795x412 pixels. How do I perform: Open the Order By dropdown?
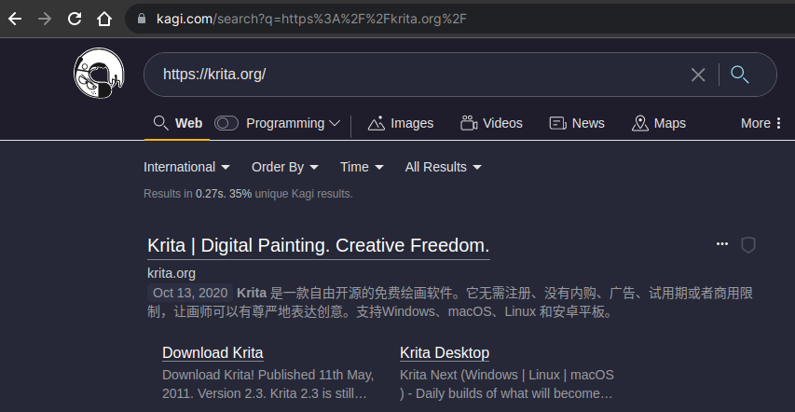pos(285,167)
